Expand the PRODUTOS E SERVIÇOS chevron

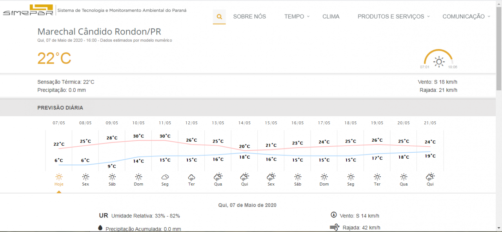(x=428, y=16)
